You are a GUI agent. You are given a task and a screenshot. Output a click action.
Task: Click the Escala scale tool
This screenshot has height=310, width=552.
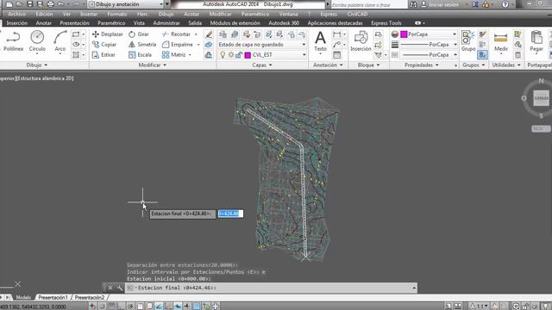pos(140,55)
